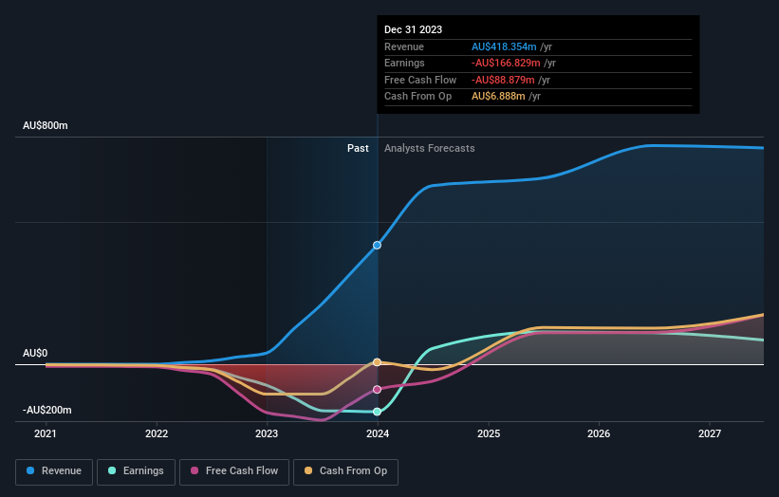
Task: Click the tooltip 'Cash From Op' row label
Action: coord(417,97)
